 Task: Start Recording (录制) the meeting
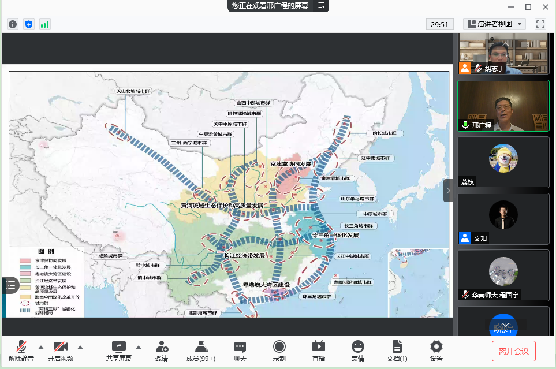coord(279,351)
